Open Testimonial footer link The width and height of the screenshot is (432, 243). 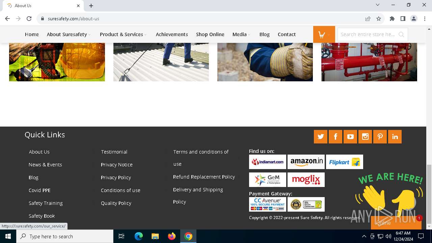[x=114, y=152]
